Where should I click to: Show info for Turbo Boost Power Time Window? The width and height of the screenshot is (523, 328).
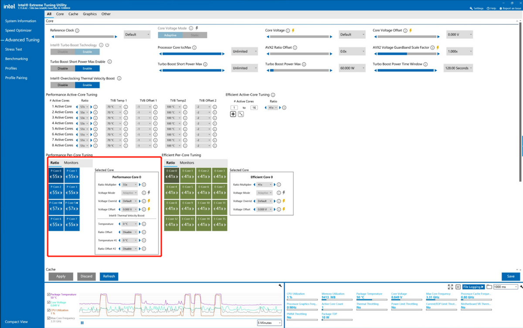(x=426, y=64)
